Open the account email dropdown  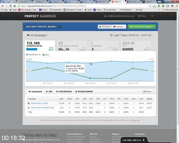pos(120,16)
